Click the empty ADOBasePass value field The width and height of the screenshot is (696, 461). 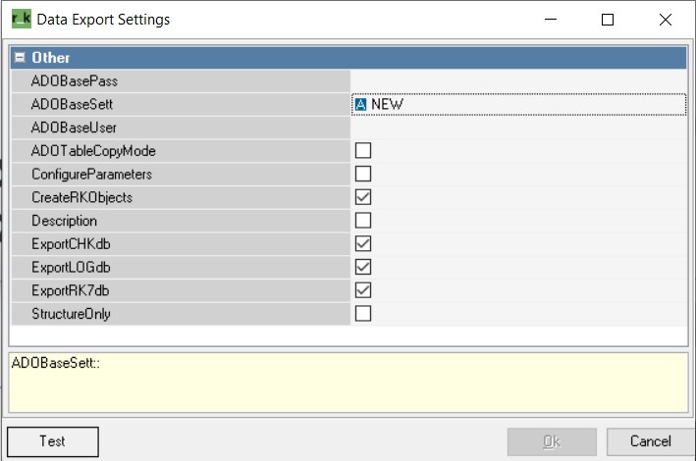coord(518,81)
